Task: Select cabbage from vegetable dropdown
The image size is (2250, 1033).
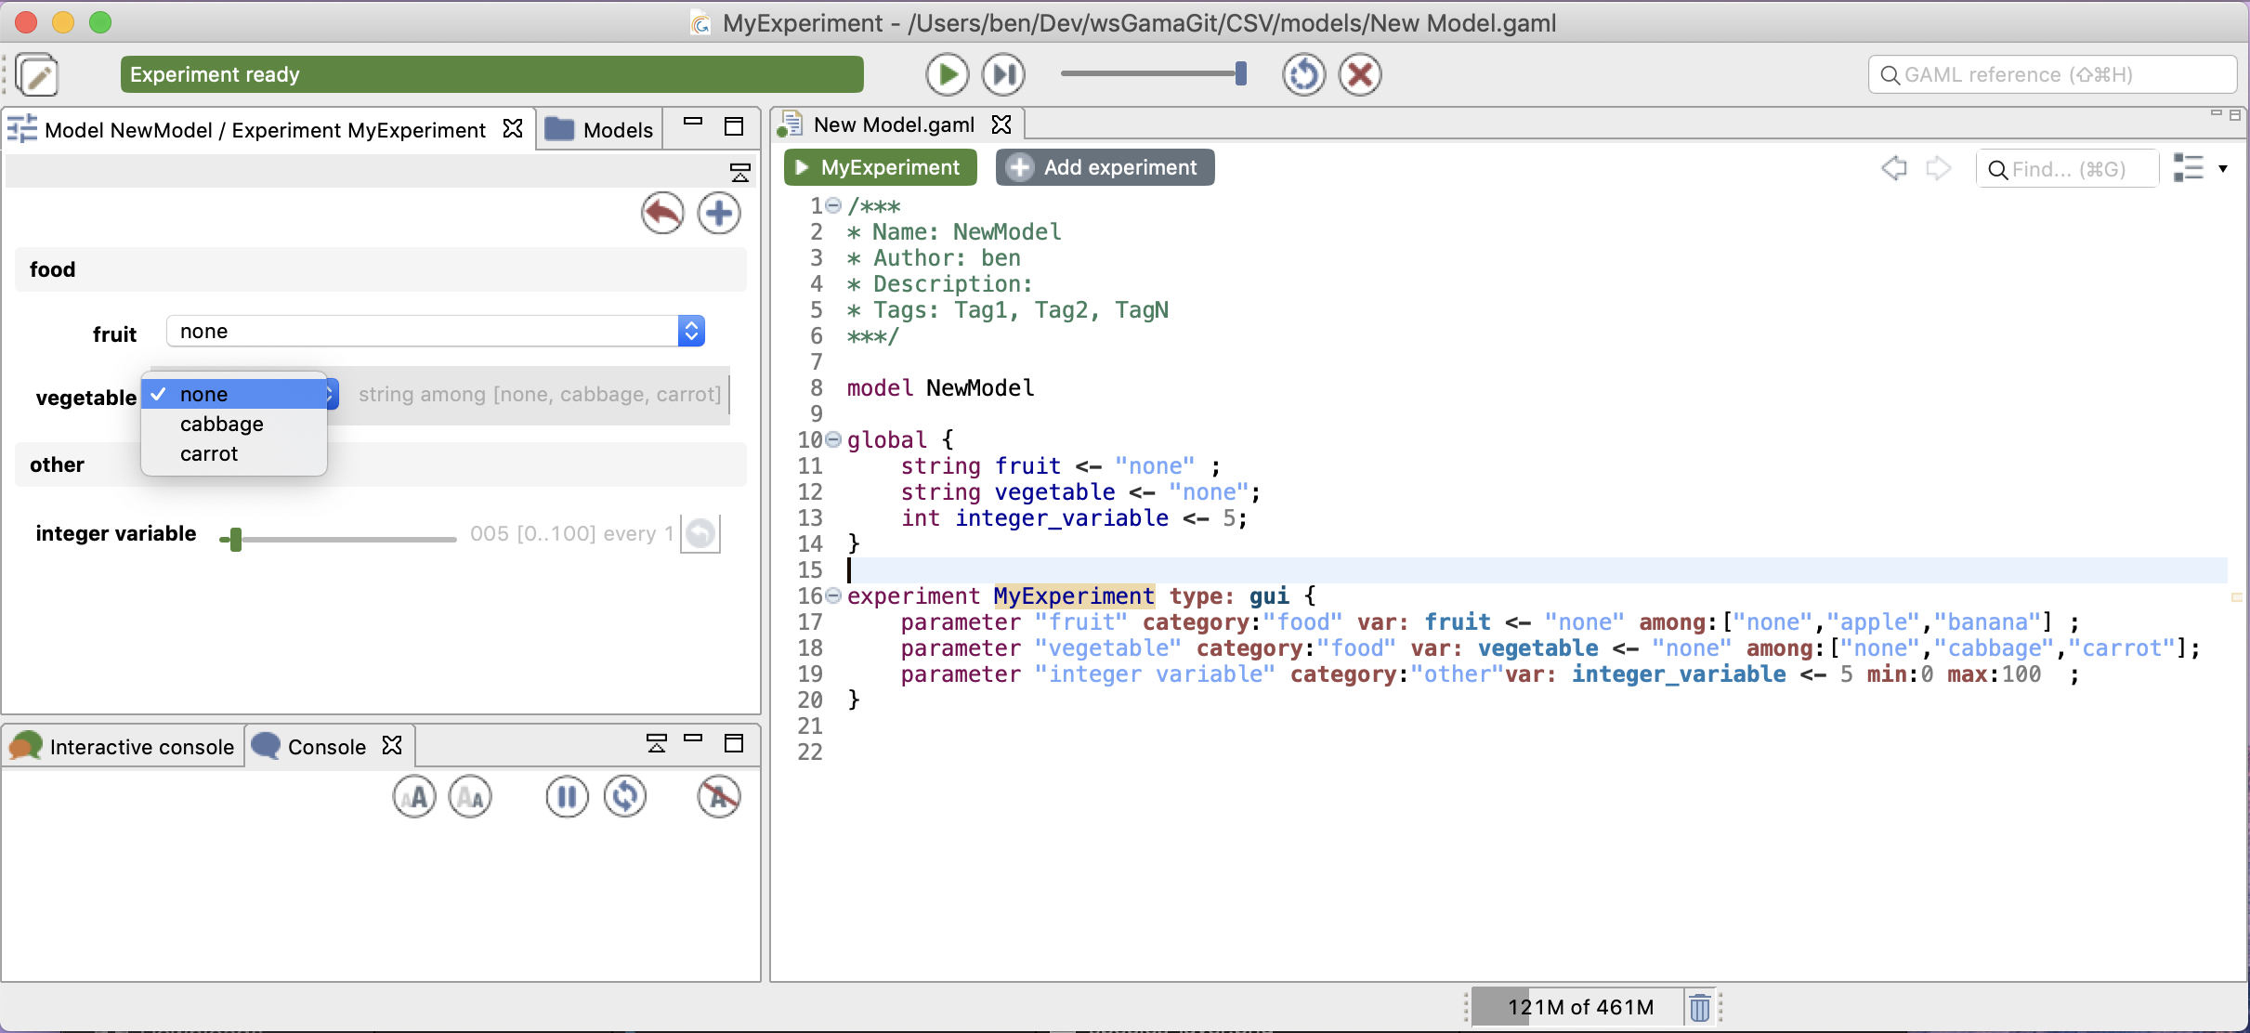Action: click(x=221, y=424)
